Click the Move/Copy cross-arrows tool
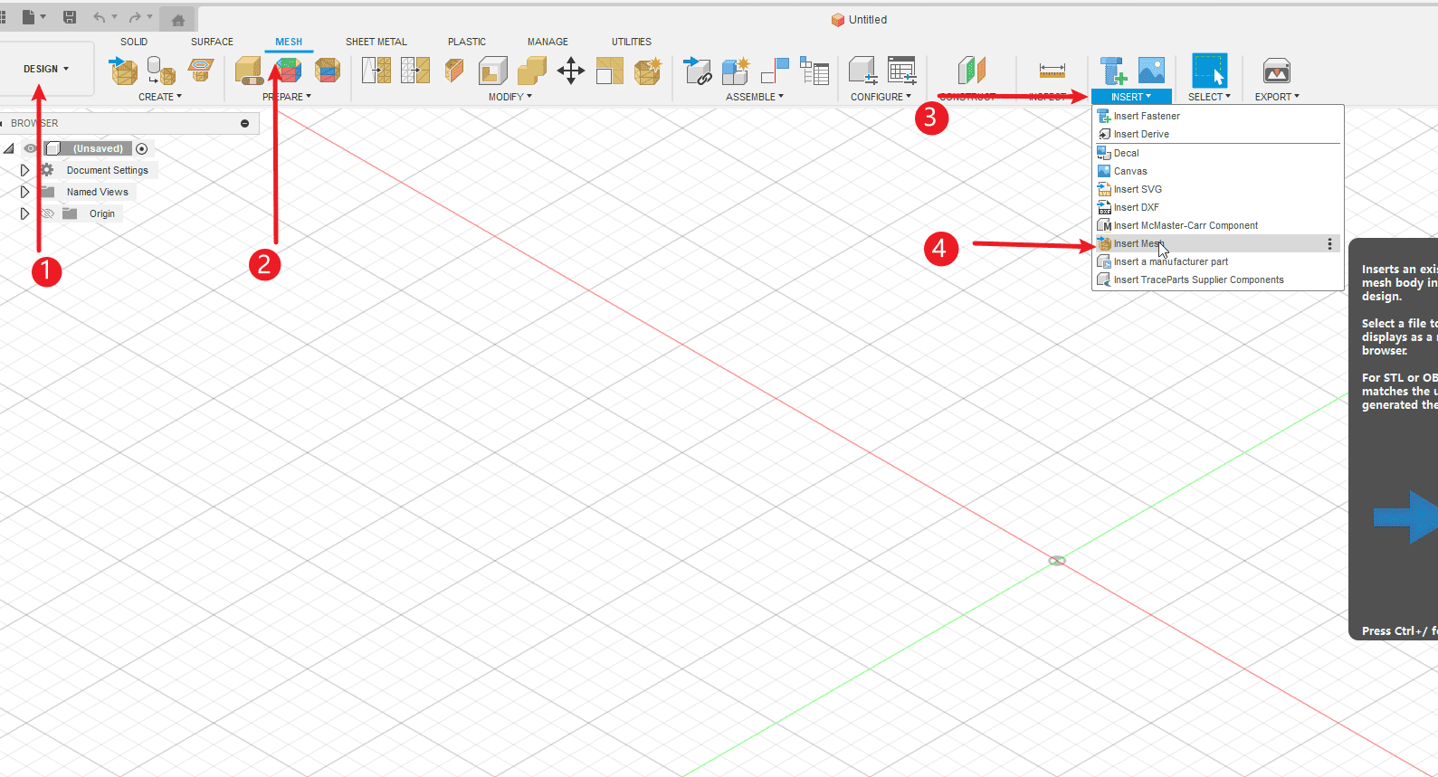This screenshot has height=777, width=1438. coord(571,71)
